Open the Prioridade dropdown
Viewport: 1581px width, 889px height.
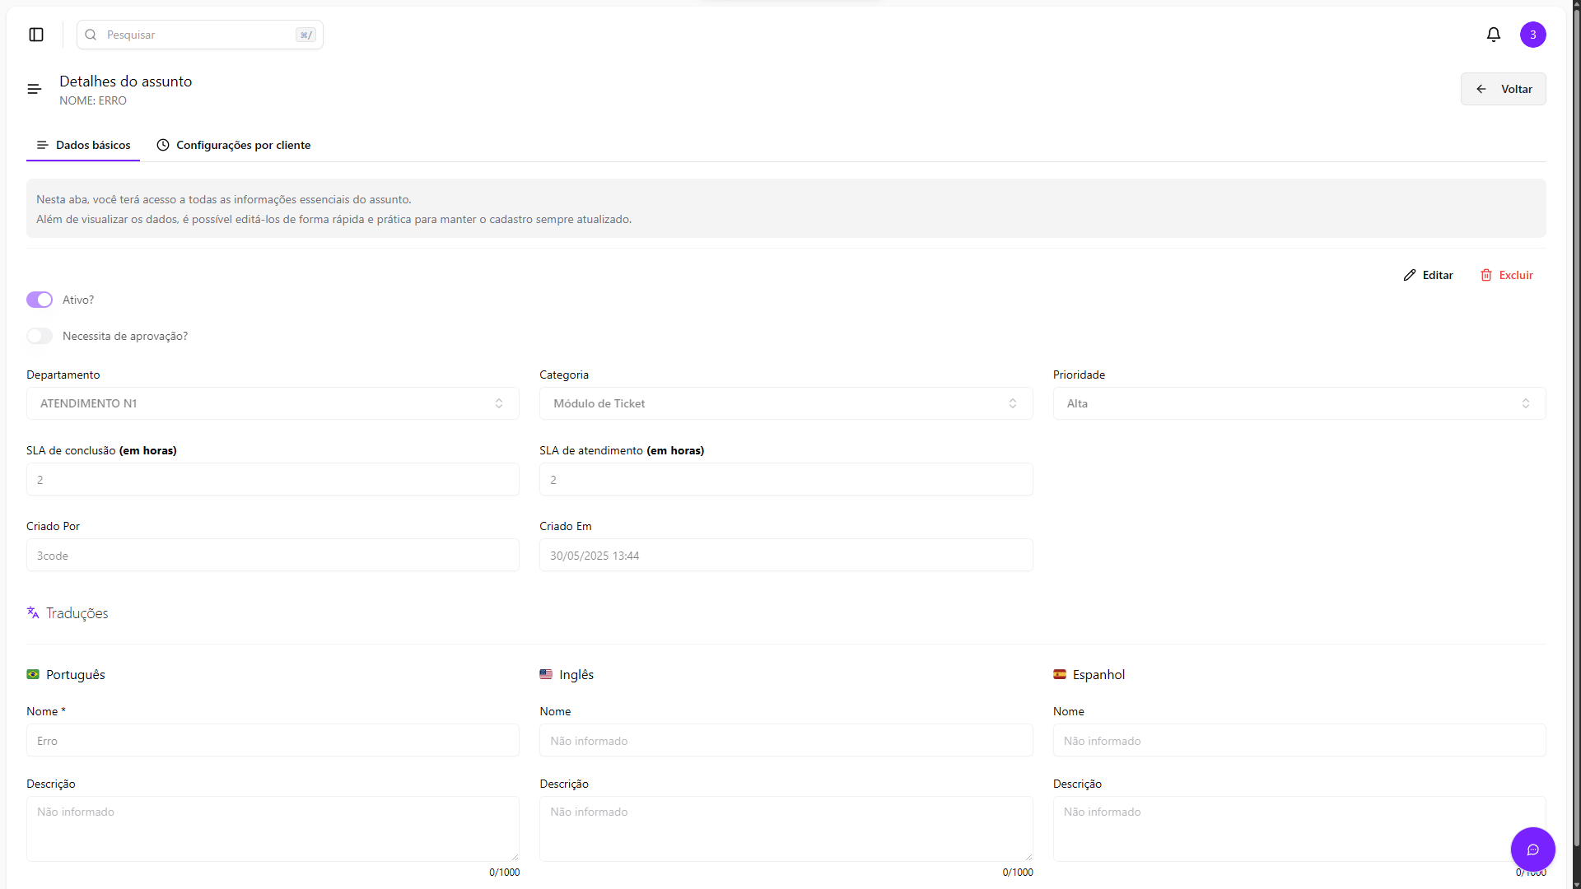[1299, 403]
